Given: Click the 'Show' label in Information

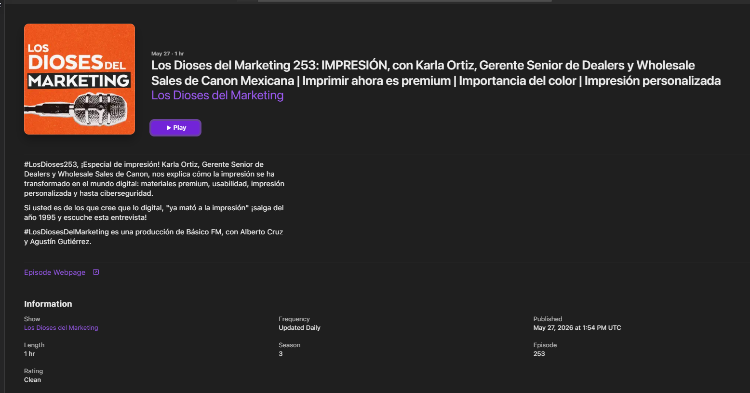Looking at the screenshot, I should pyautogui.click(x=32, y=319).
